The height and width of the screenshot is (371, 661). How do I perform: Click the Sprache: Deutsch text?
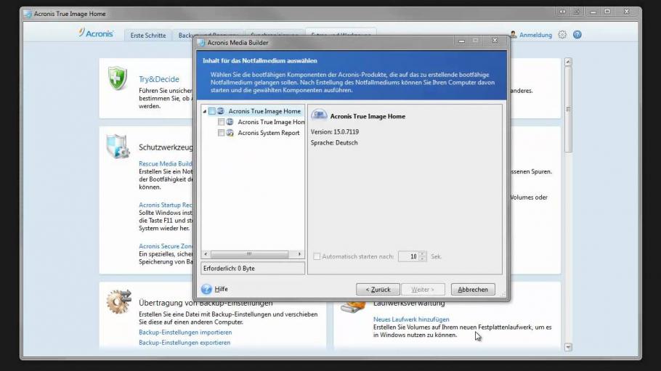[x=334, y=143]
